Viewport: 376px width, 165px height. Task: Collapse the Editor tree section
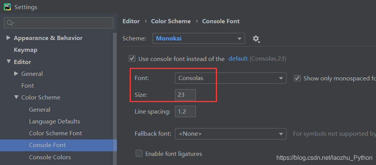[9, 62]
